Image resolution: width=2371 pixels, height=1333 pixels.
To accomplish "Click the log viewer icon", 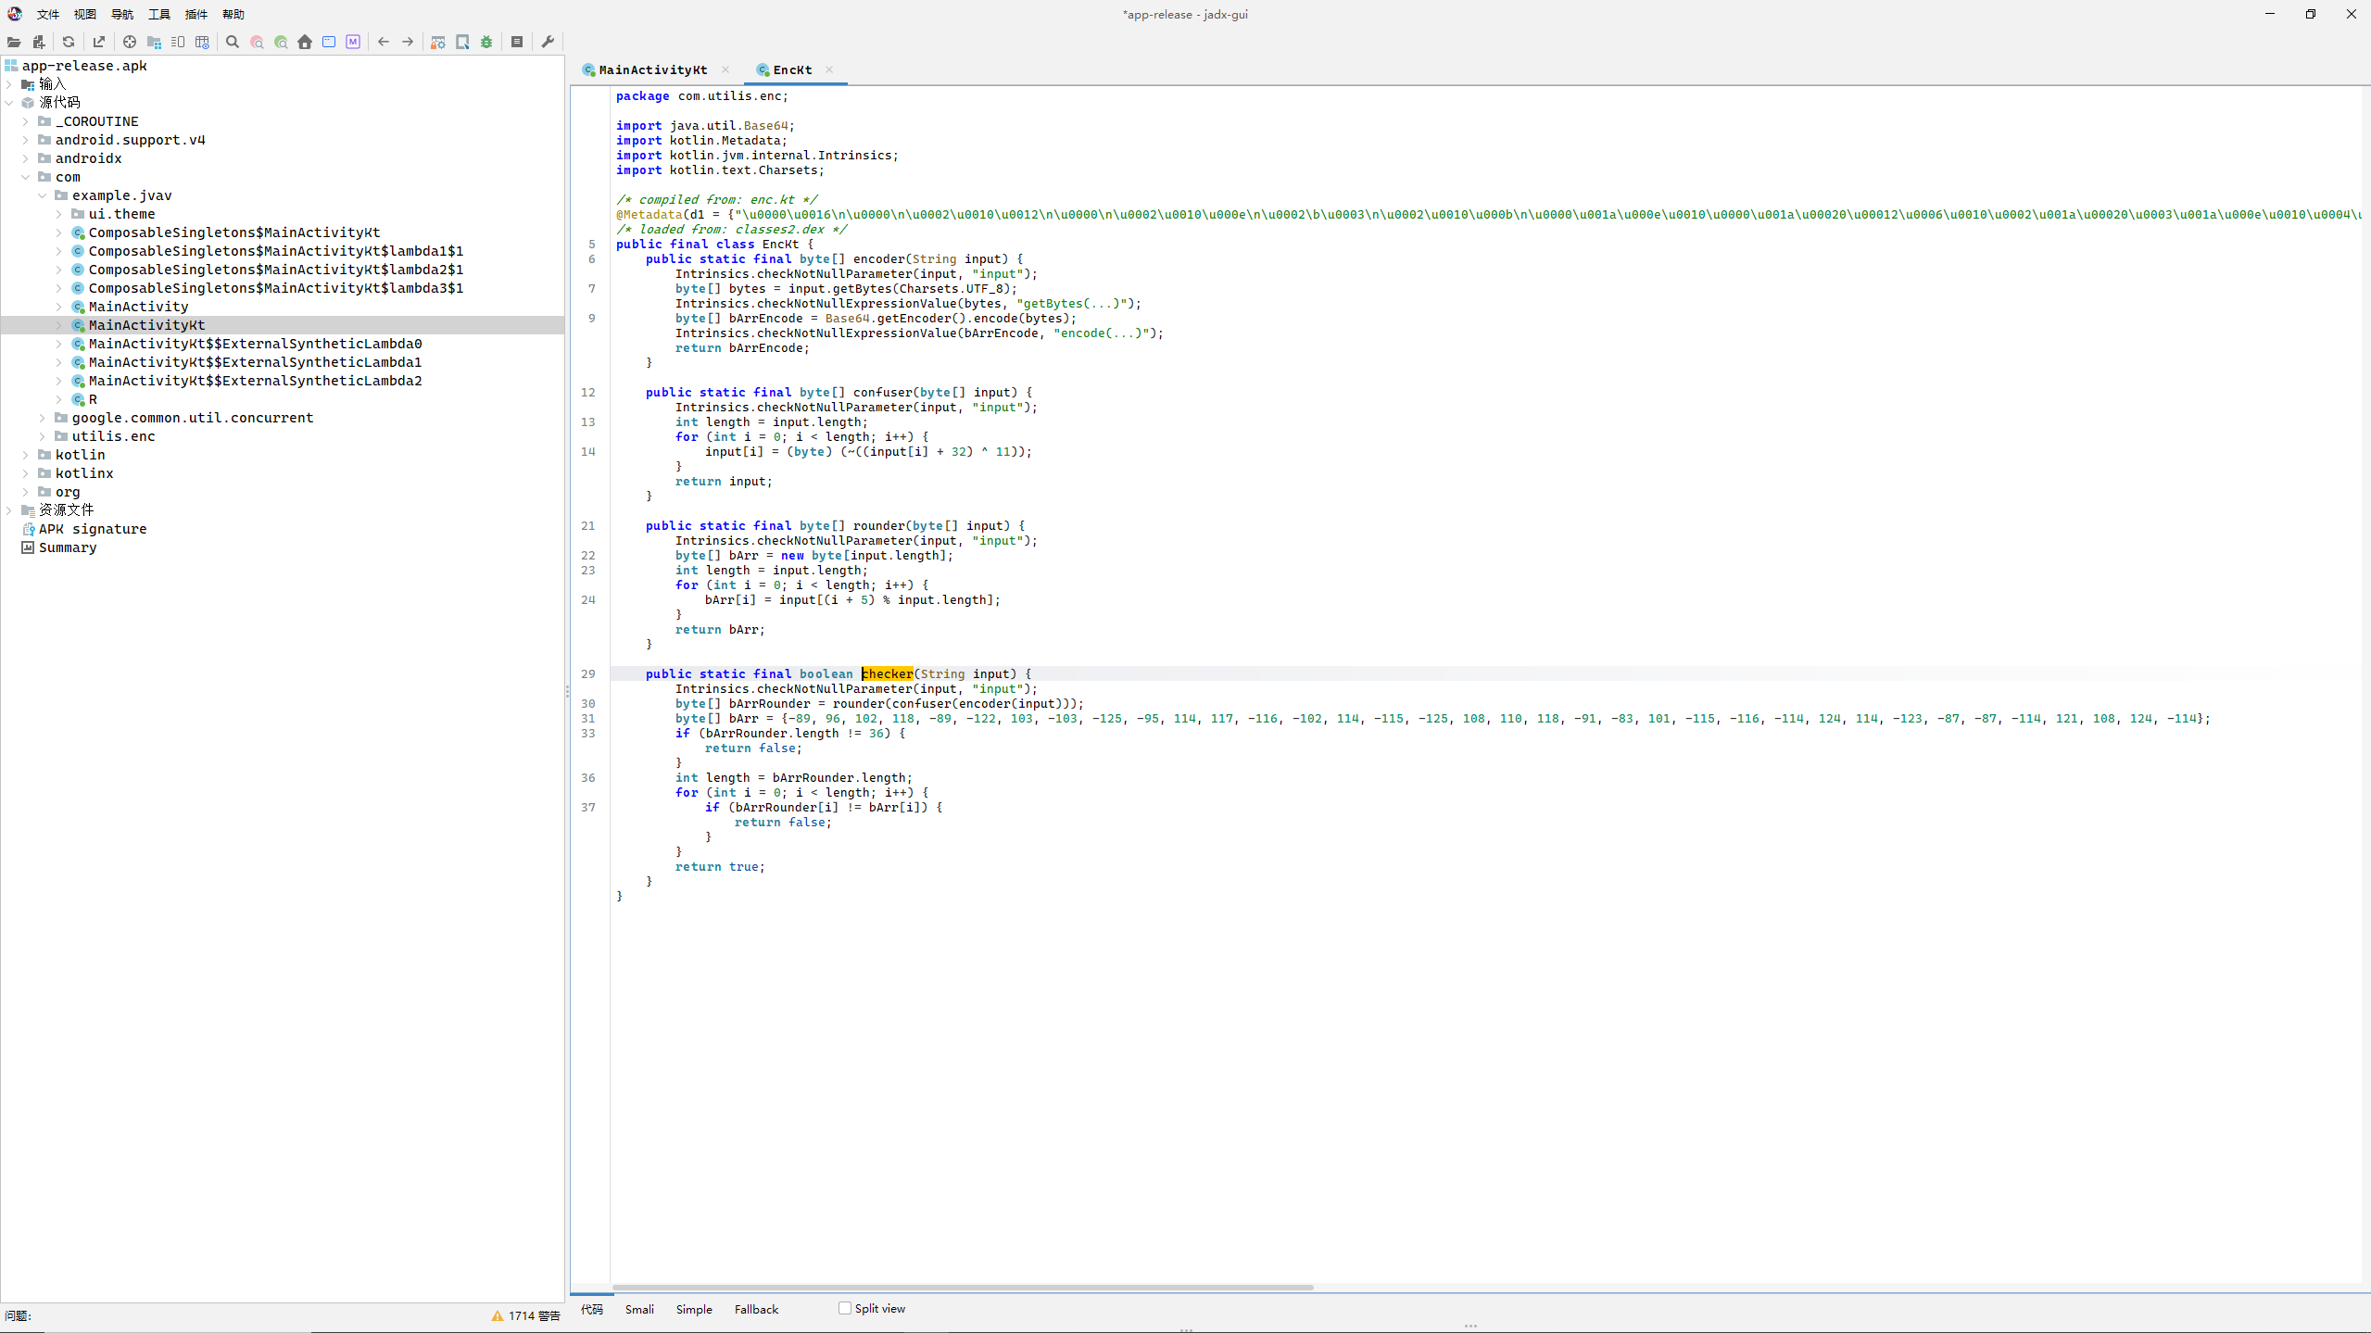I will pyautogui.click(x=517, y=42).
